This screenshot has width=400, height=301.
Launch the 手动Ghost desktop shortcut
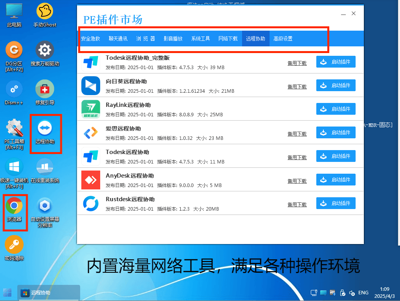point(45,15)
